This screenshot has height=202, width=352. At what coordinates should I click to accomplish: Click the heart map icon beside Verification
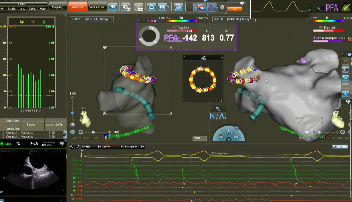(113, 6)
